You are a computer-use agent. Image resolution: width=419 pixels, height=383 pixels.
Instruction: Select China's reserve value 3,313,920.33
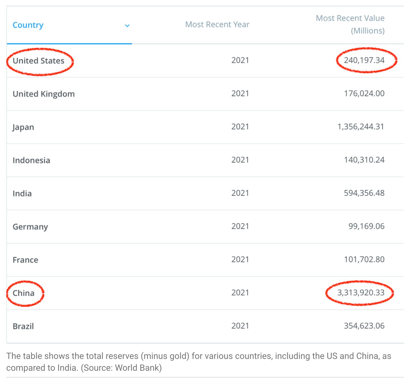click(x=361, y=293)
